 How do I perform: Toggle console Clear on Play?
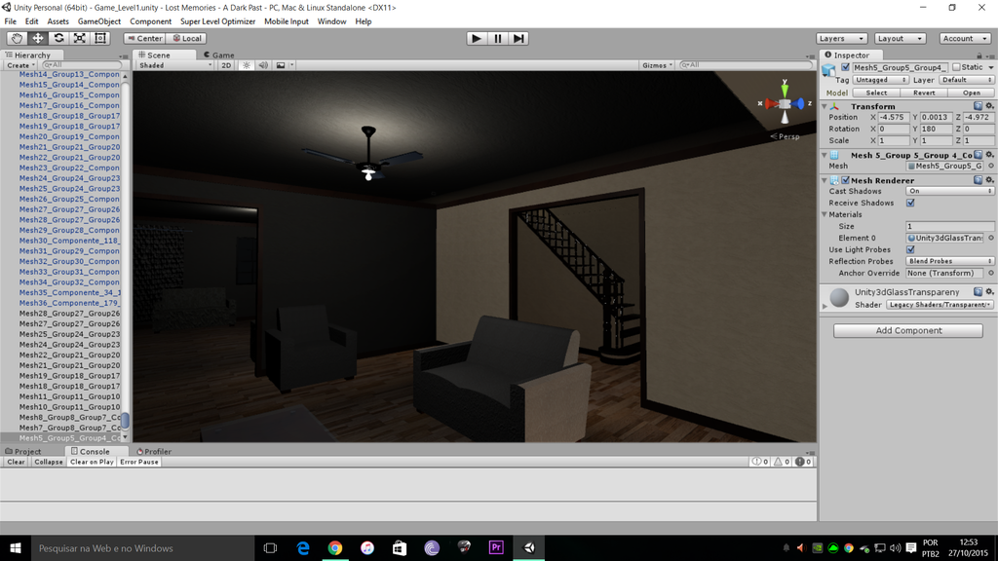[x=92, y=463]
